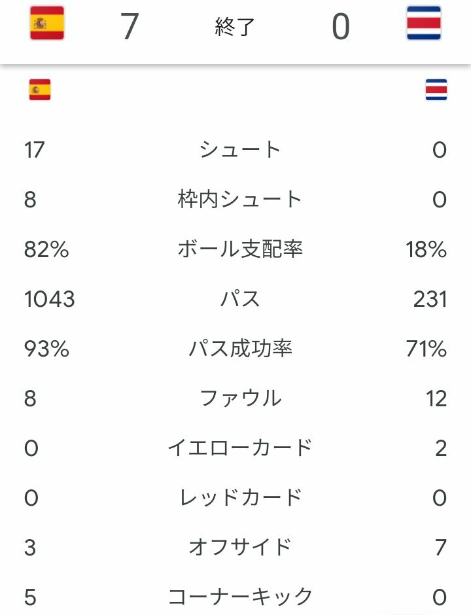Image resolution: width=471 pixels, height=615 pixels.
Task: Tap Spain's score of 7
Action: click(x=130, y=26)
